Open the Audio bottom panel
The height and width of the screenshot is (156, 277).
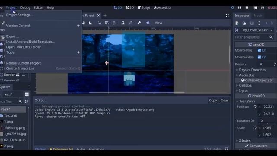(x=81, y=149)
